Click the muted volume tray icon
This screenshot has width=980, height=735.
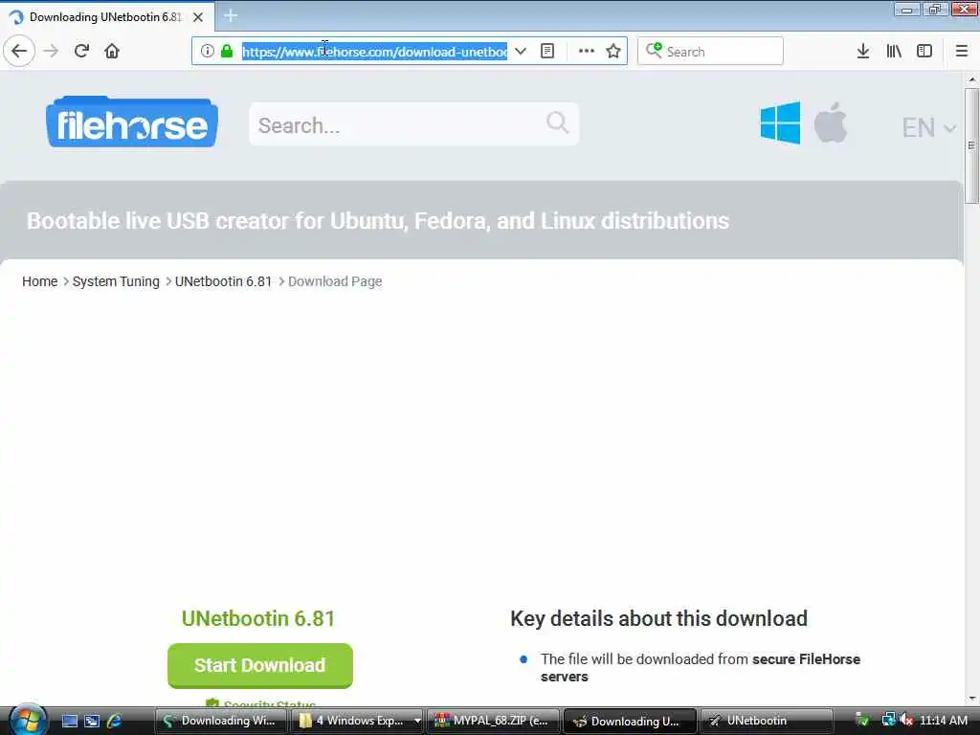905,721
